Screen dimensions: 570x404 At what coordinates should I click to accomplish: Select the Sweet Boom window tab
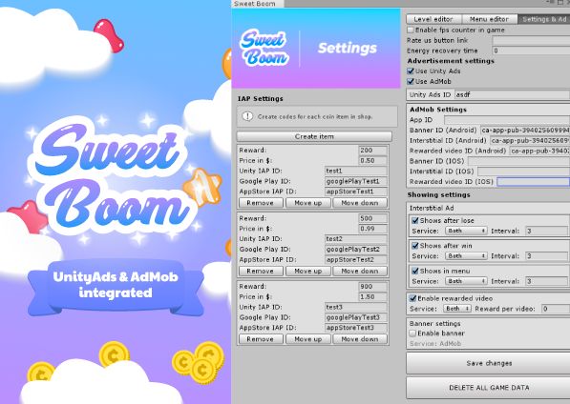click(x=258, y=4)
